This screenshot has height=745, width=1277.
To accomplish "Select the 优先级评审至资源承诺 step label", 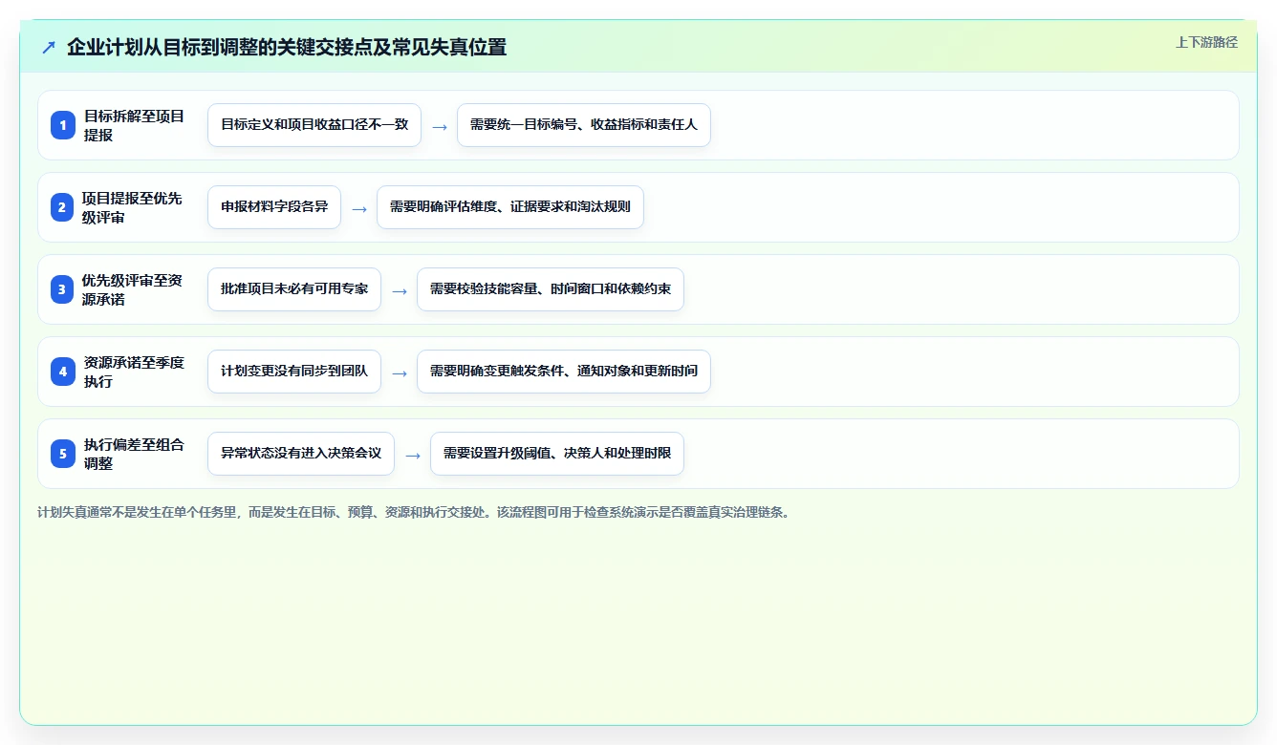I will click(x=133, y=289).
